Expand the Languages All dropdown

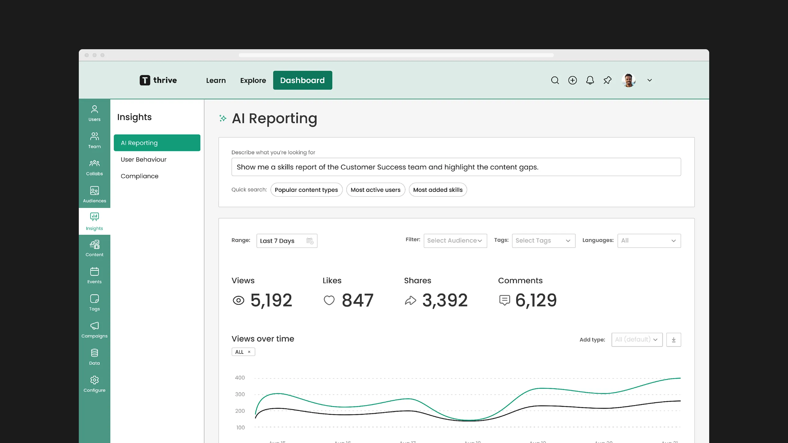649,241
